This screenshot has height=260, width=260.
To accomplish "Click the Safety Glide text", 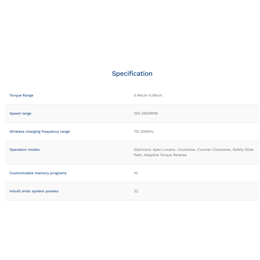I will (243, 150).
